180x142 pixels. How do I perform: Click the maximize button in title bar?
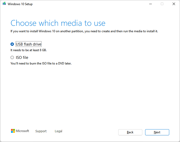[x=162, y=4]
